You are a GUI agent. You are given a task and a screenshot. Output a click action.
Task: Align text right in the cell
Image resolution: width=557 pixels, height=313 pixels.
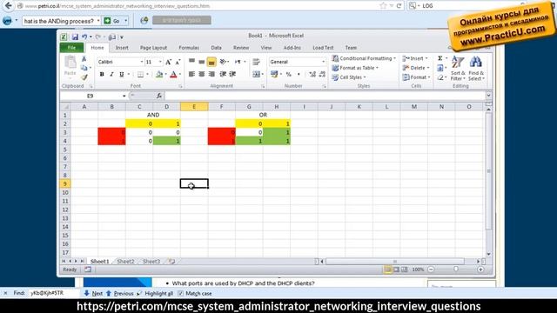click(211, 74)
